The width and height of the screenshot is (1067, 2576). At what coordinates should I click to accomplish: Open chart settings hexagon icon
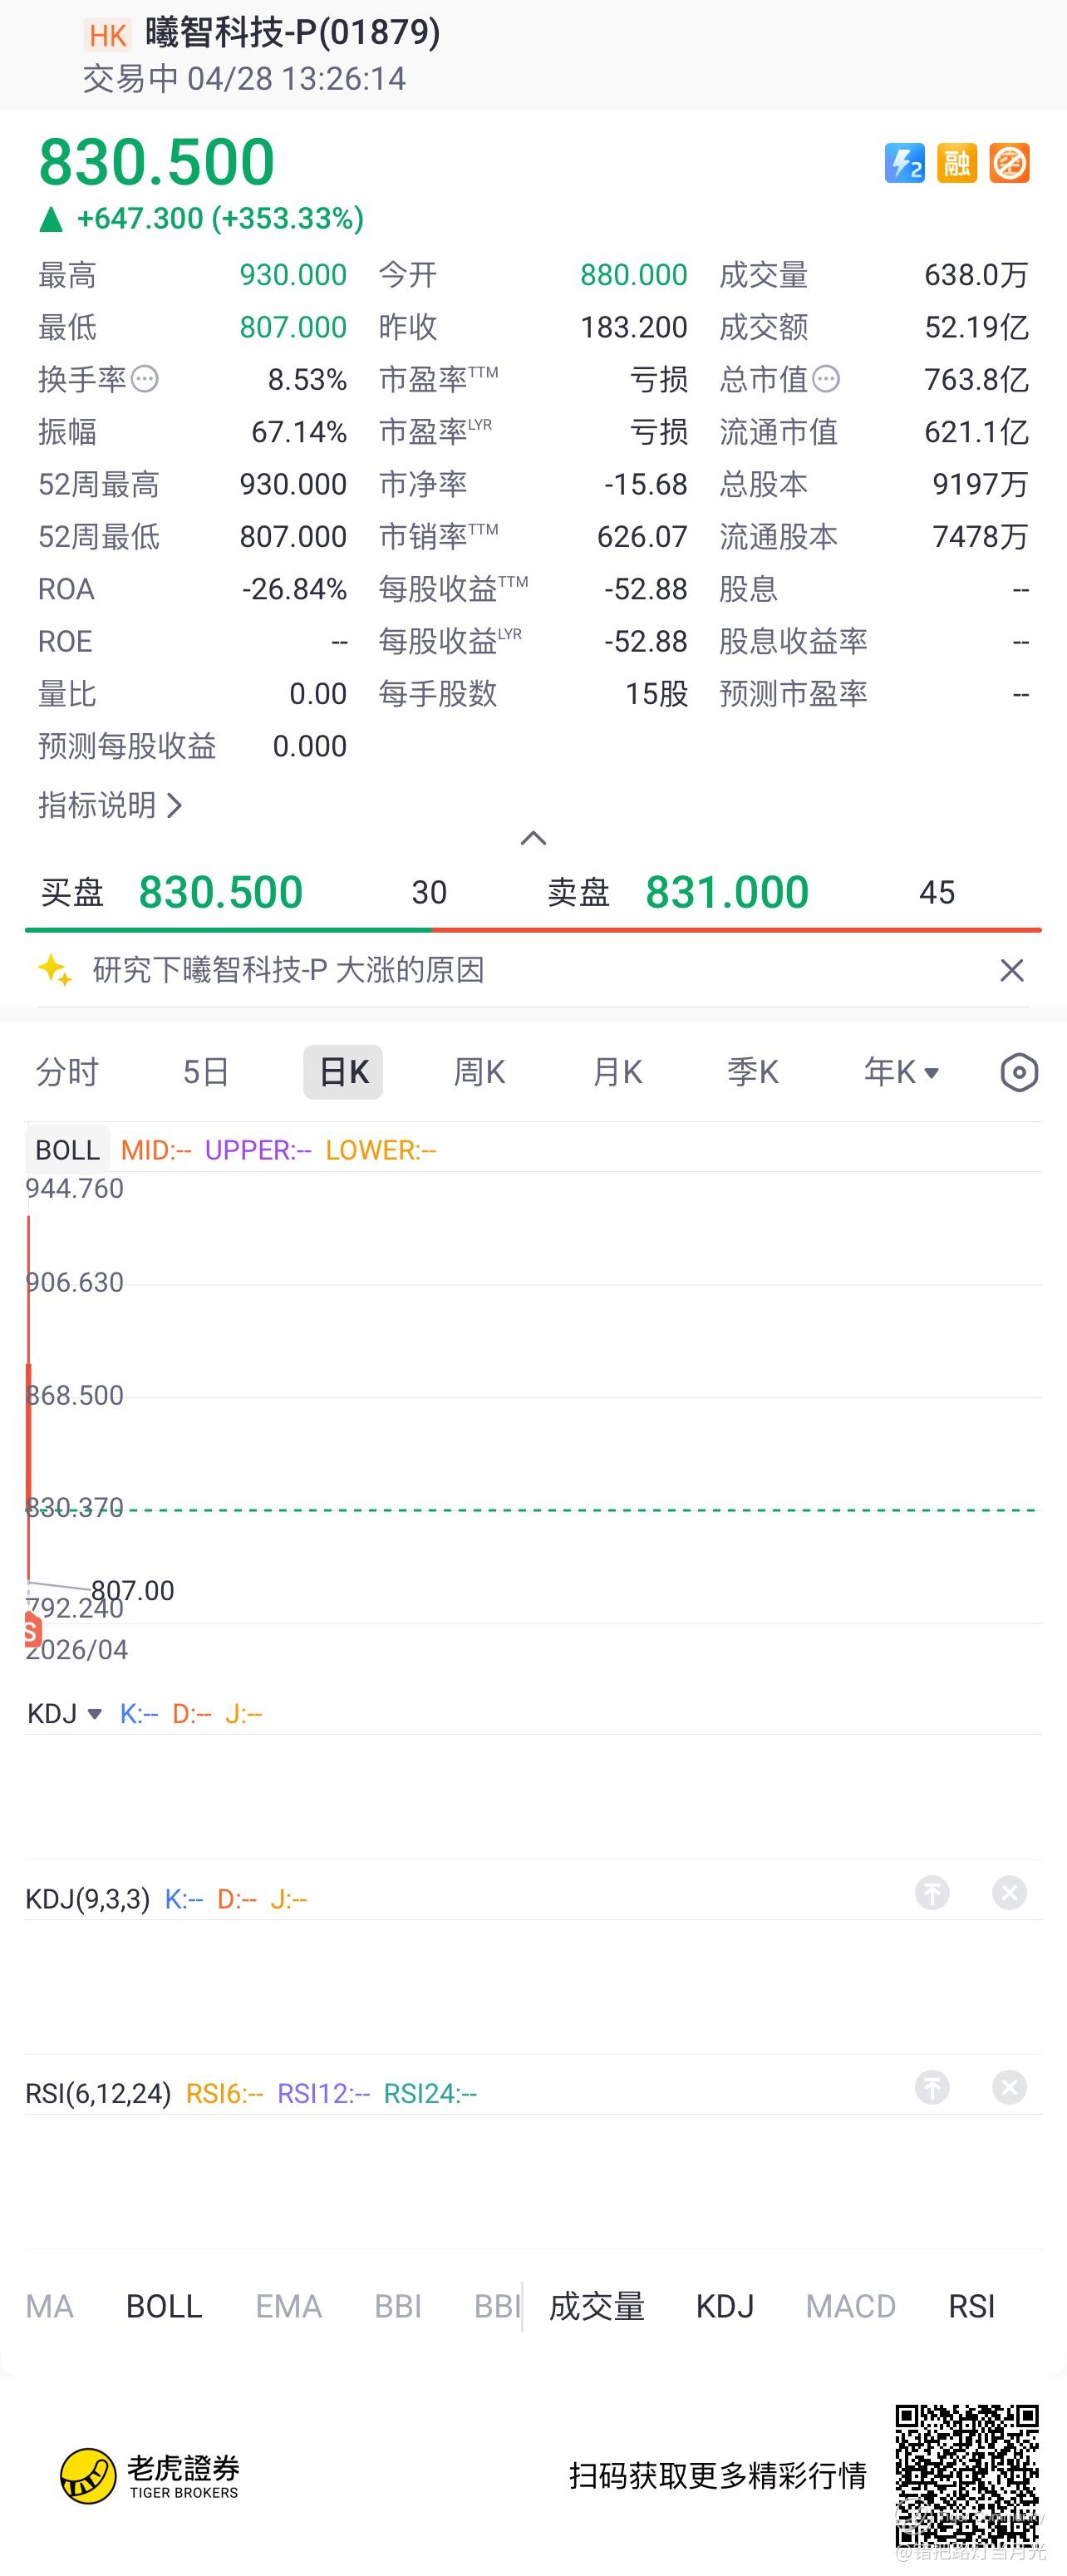(x=1019, y=1072)
